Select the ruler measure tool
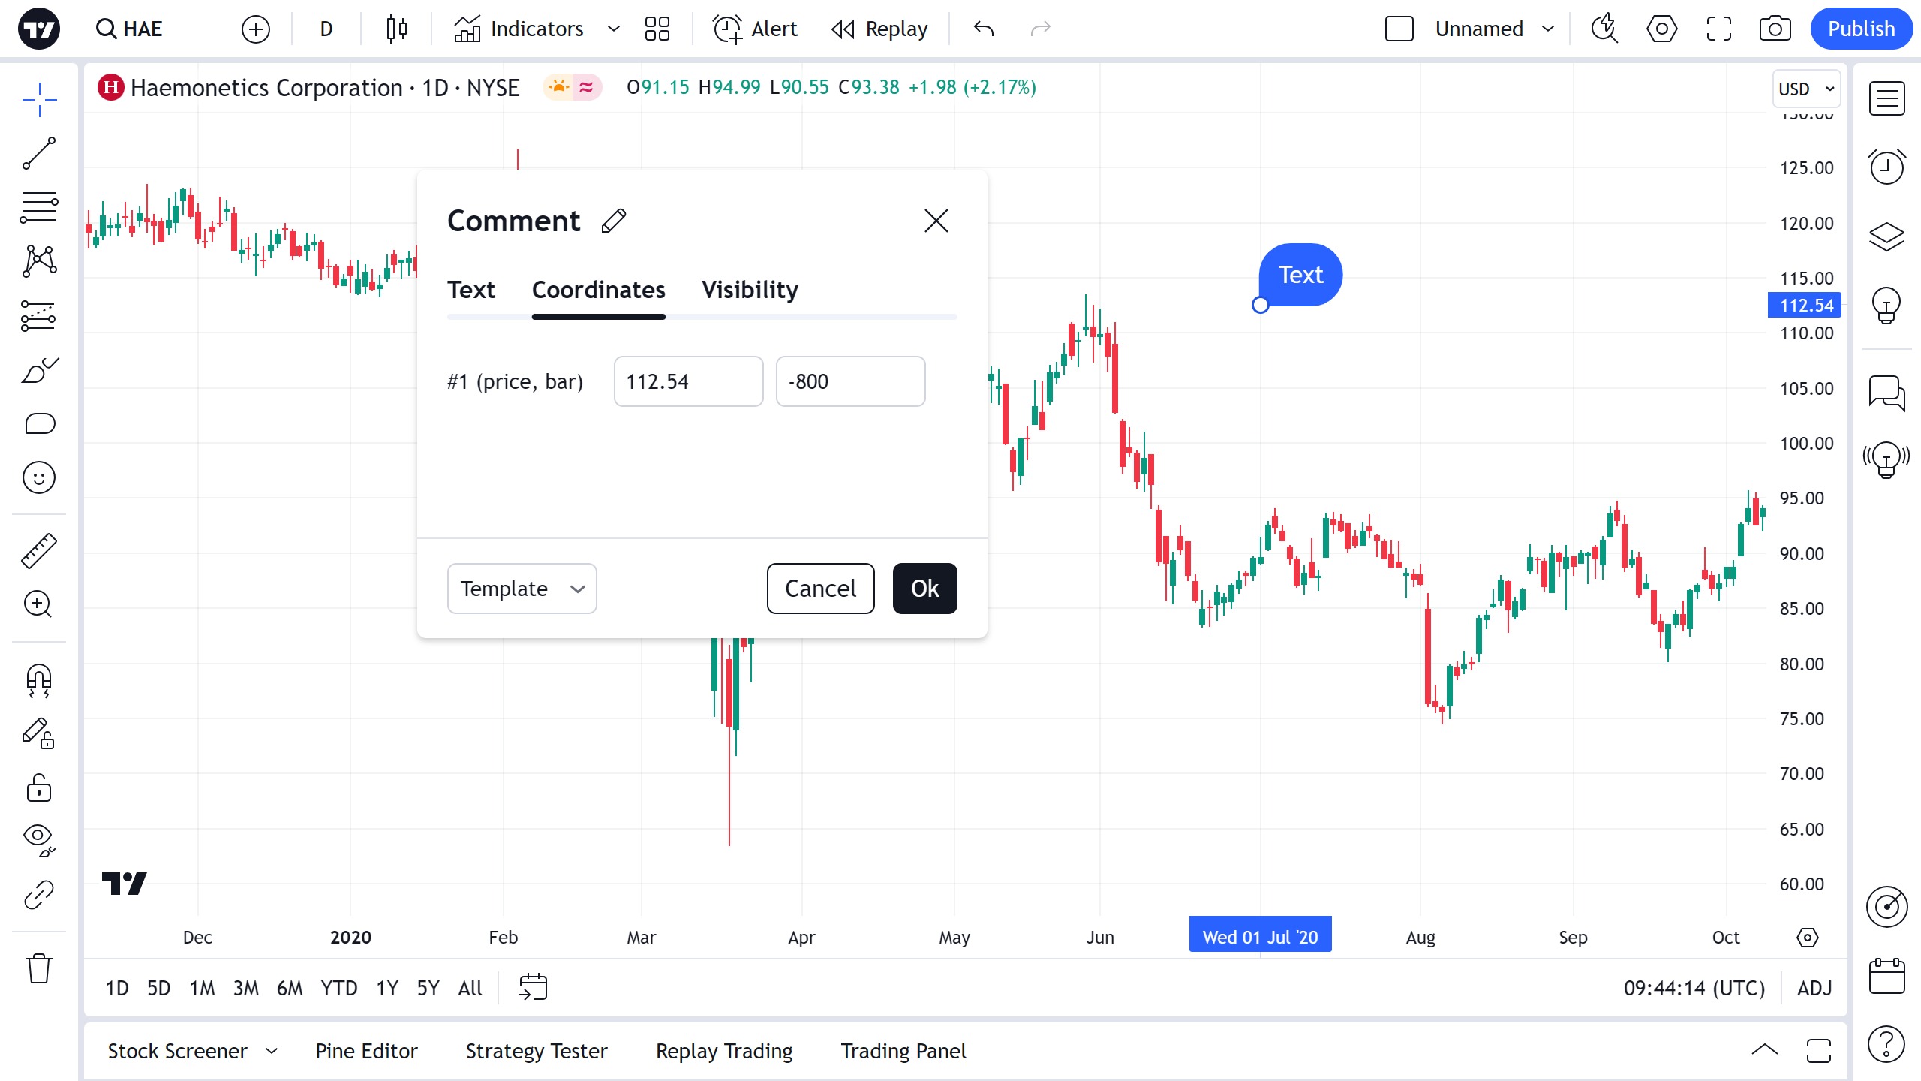The height and width of the screenshot is (1081, 1921). coord(39,550)
